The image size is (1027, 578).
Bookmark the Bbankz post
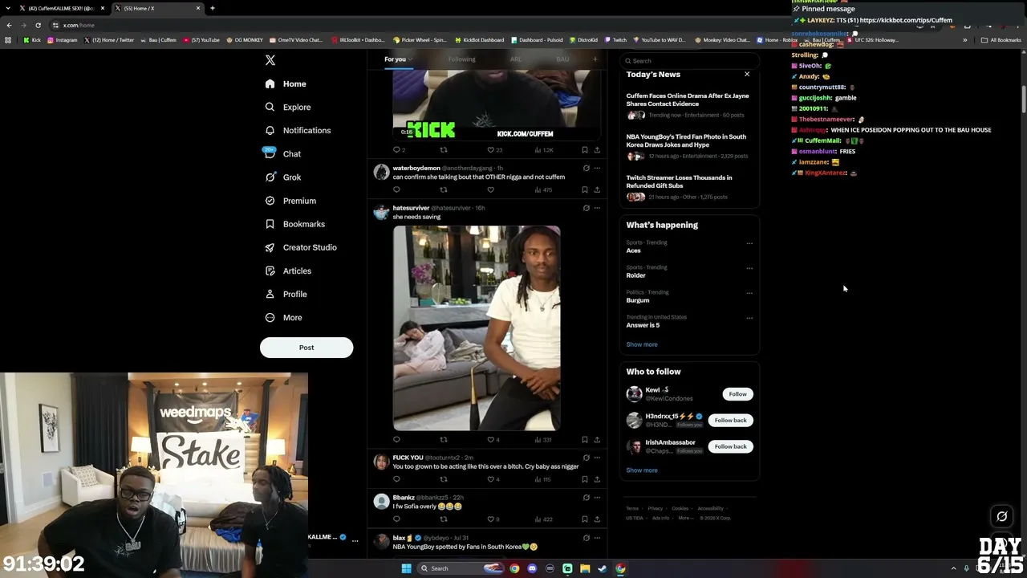(x=584, y=519)
